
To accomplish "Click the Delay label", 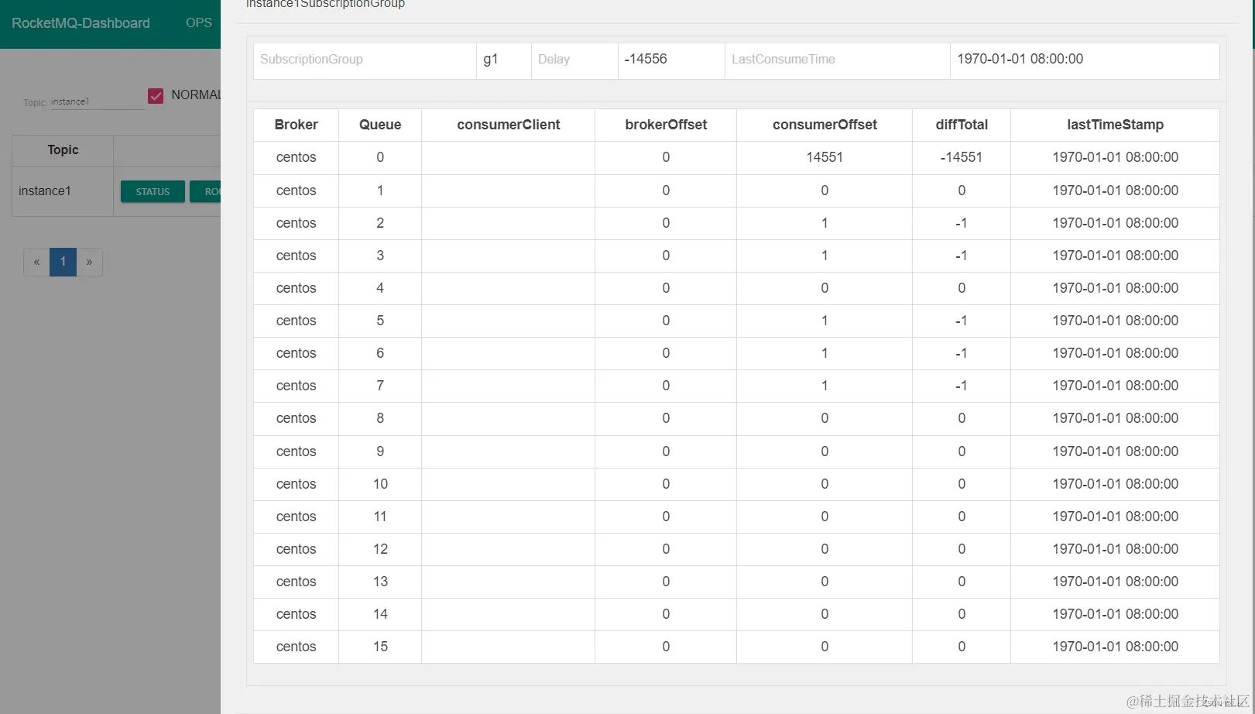I will pos(554,59).
